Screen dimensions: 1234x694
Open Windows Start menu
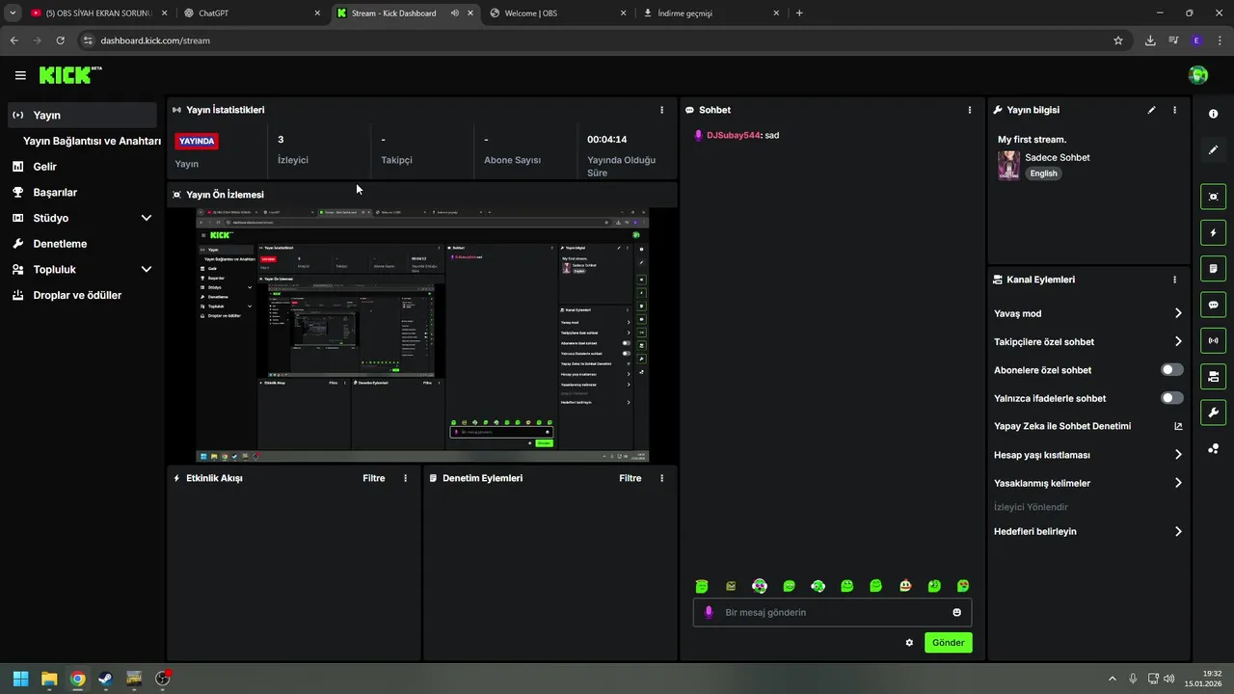click(20, 679)
